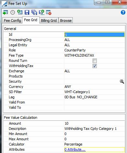Open the Fee Type WITHHOLDINGTAX dropdown field

95,55
